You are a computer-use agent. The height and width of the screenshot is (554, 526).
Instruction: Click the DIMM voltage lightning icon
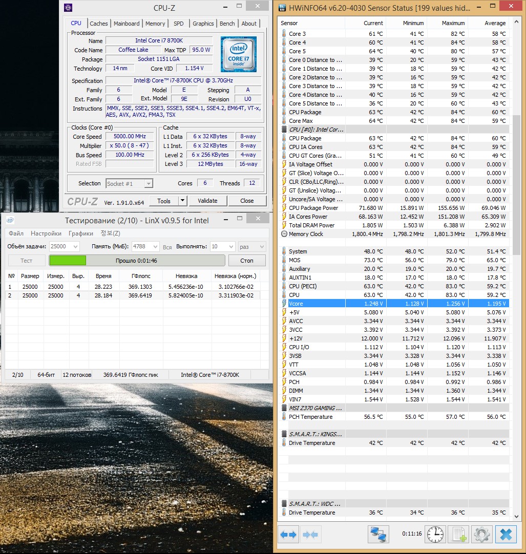click(284, 391)
